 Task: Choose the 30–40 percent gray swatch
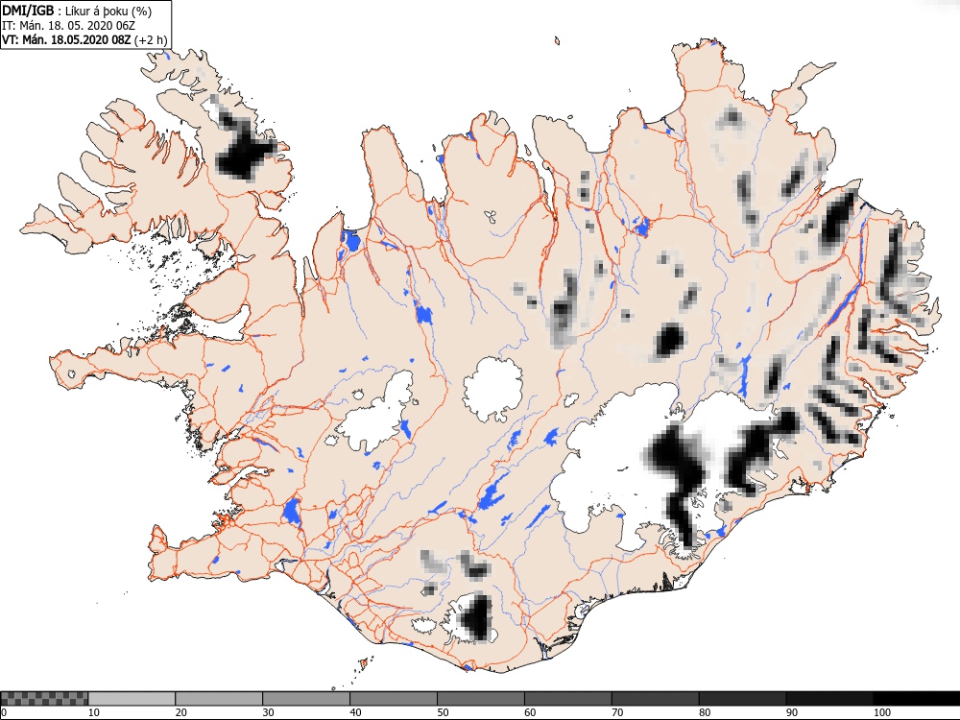tap(306, 699)
